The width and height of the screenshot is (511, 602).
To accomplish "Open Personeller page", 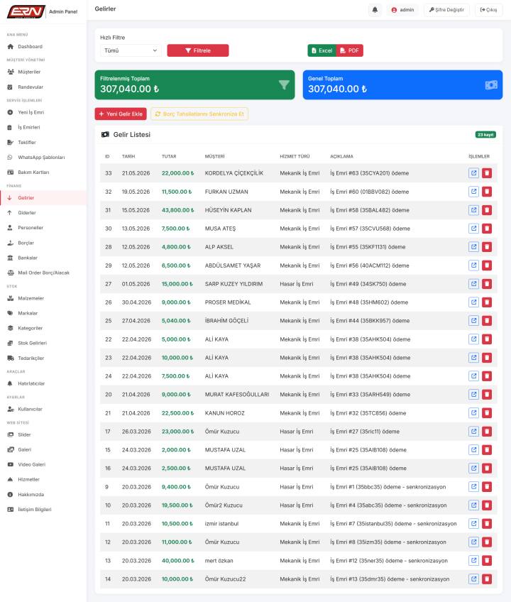I will (43, 228).
